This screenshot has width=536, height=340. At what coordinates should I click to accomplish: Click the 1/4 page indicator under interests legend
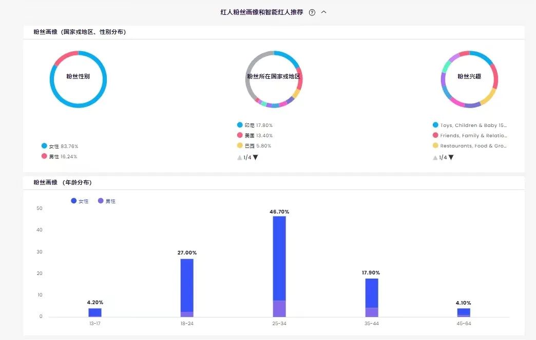click(x=443, y=158)
